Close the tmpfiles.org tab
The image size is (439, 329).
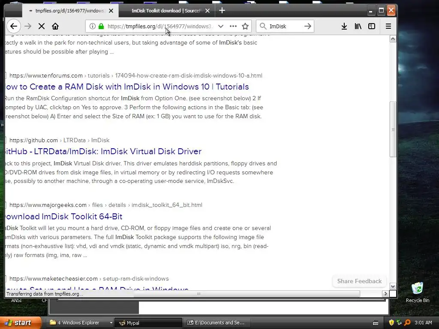[x=111, y=11]
